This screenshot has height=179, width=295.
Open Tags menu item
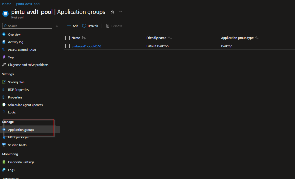(11, 57)
